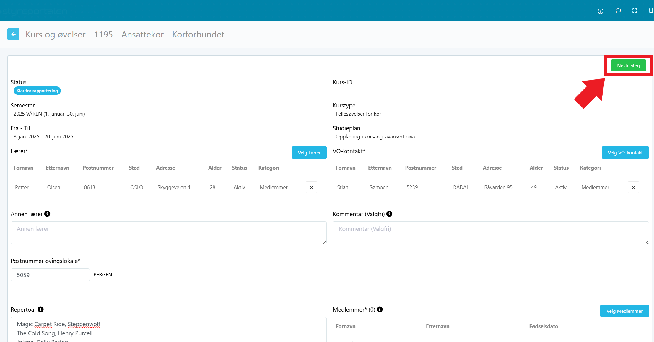Toggle fullscreen icon in top bar
The width and height of the screenshot is (654, 342).
[635, 11]
